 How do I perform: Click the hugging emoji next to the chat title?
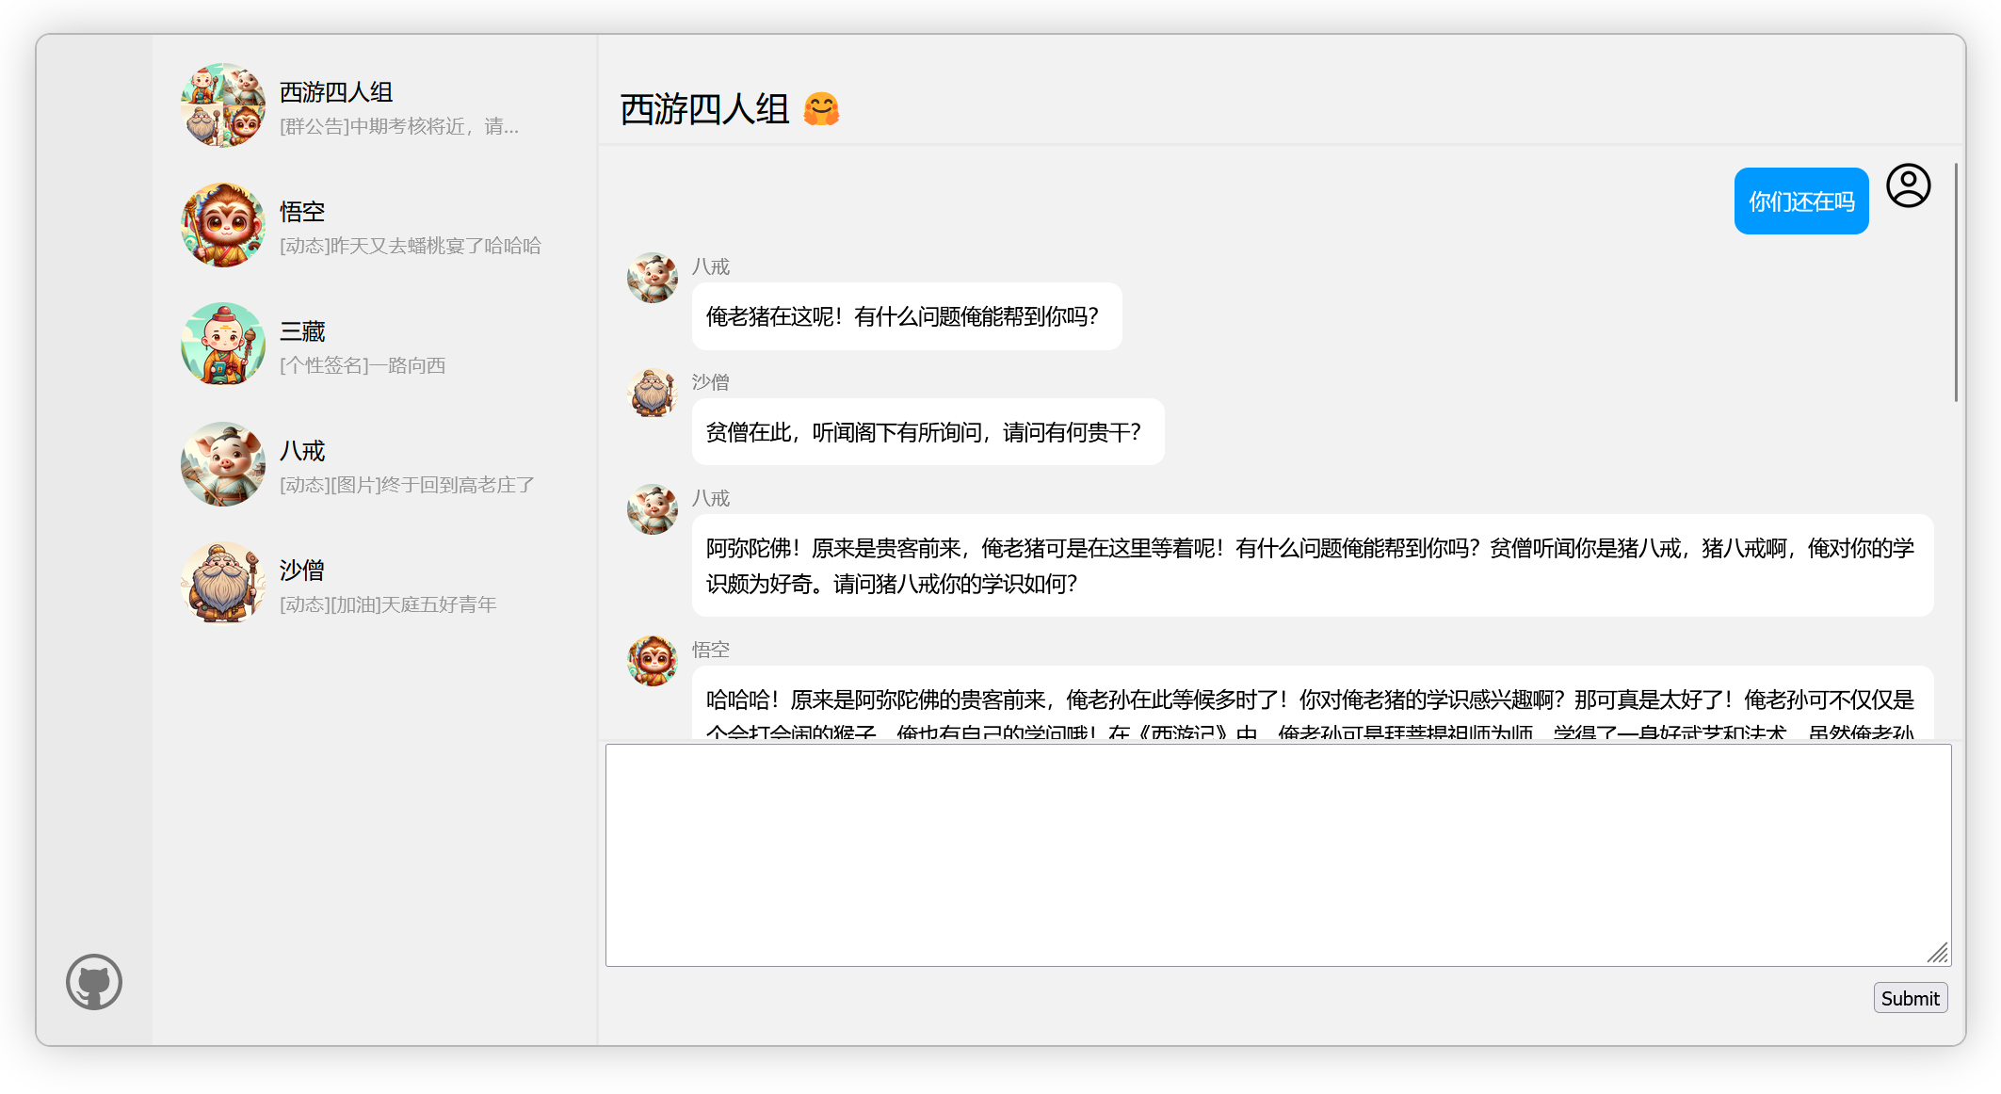click(x=821, y=109)
